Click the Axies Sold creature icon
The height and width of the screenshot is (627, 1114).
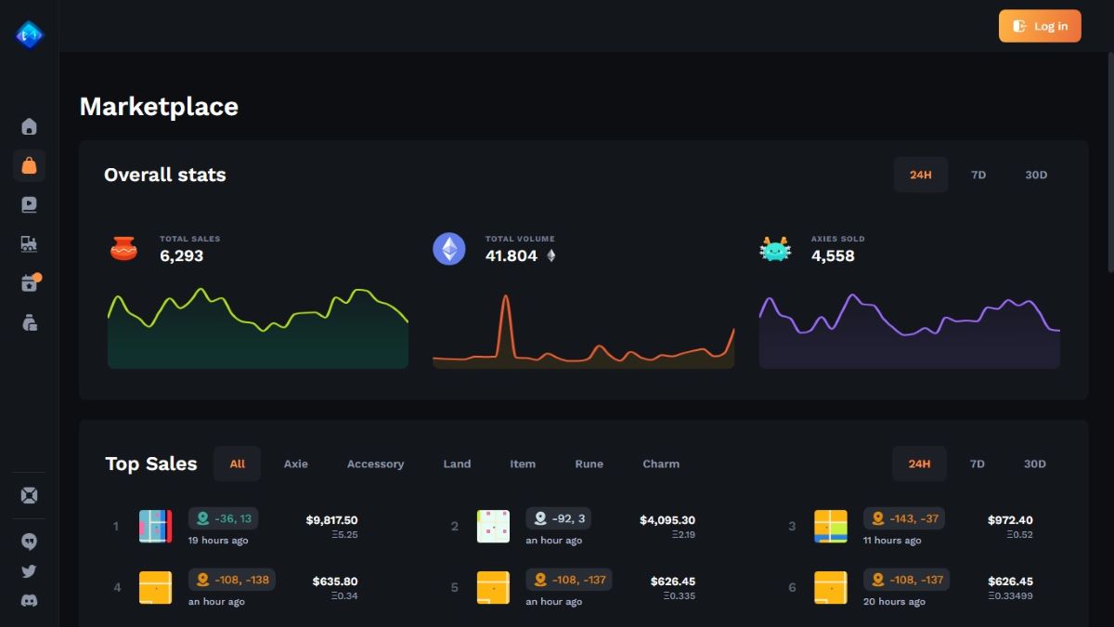click(775, 248)
